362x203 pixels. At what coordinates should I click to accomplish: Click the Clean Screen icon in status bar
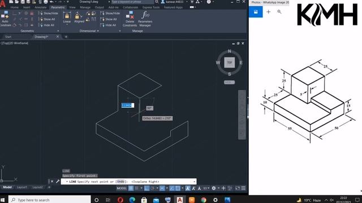238,188
